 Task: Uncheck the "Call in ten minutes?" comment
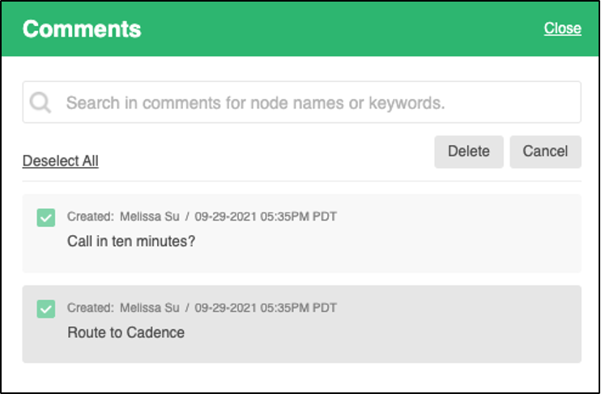click(x=46, y=217)
